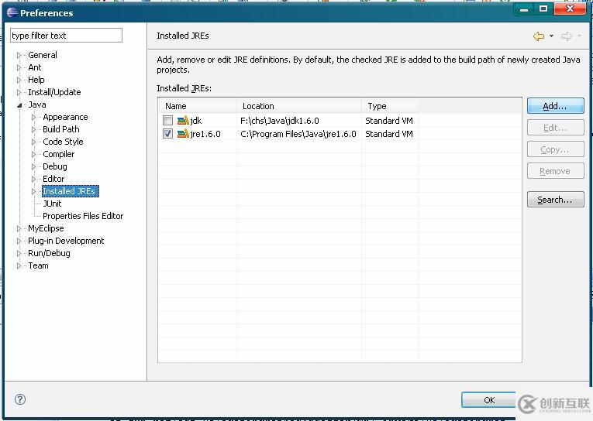This screenshot has width=593, height=421.
Task: Click location F:\chs\Java\jdk1.6.0
Action: point(280,121)
